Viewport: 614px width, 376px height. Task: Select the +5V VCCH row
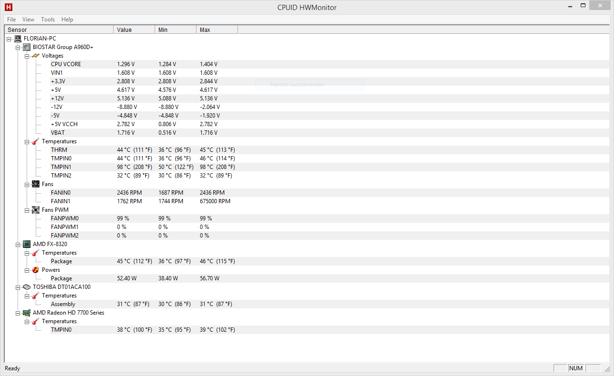(329, 124)
